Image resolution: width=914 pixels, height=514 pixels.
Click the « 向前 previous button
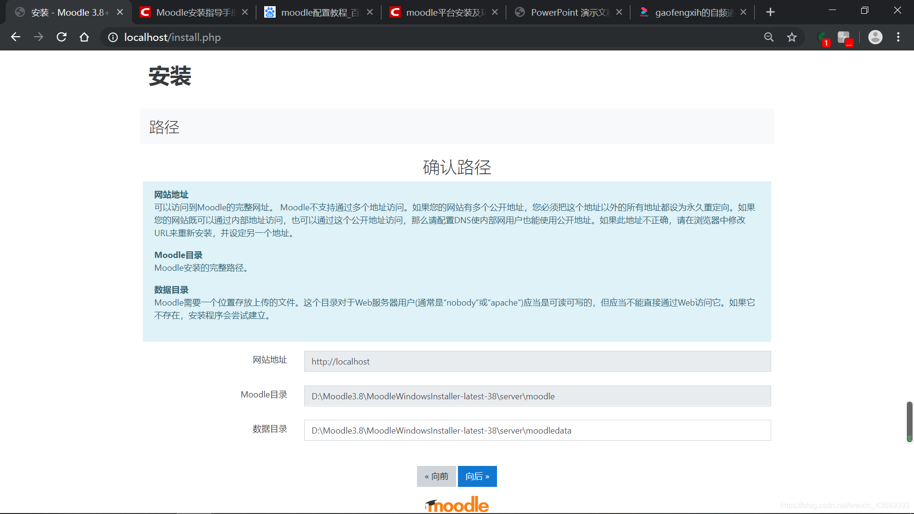point(436,476)
